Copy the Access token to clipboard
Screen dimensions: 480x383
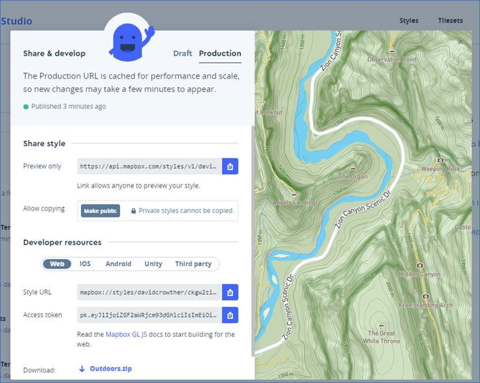click(230, 315)
